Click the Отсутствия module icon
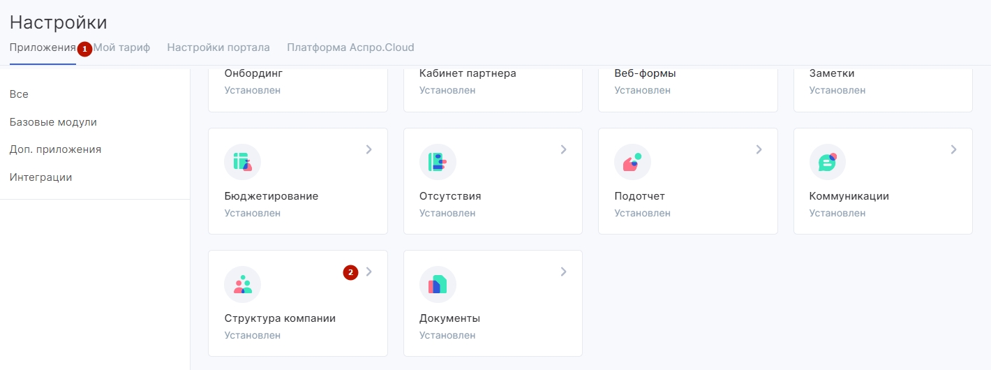The width and height of the screenshot is (991, 370). 438,162
